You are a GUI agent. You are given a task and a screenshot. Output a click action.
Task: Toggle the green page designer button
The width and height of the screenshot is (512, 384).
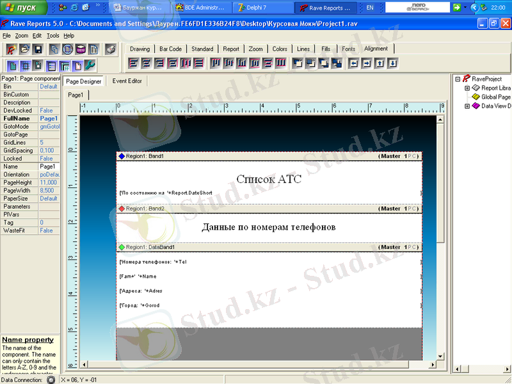(x=12, y=66)
